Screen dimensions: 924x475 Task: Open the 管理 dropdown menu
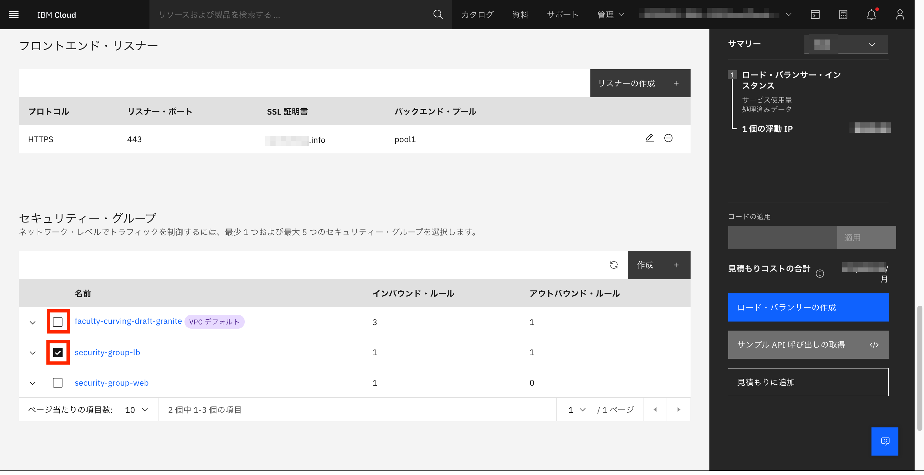click(x=610, y=15)
